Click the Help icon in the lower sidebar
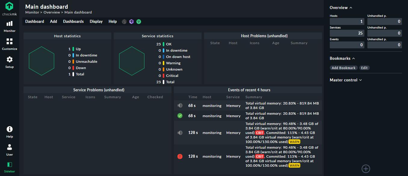408x176 pixels. coord(9,130)
